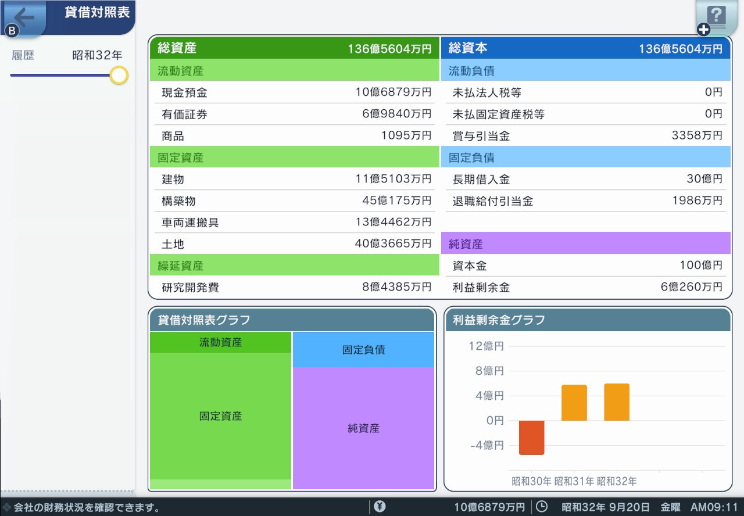Viewport: 744px width, 516px height.
Task: Click the yen money icon in status bar
Action: (380, 507)
